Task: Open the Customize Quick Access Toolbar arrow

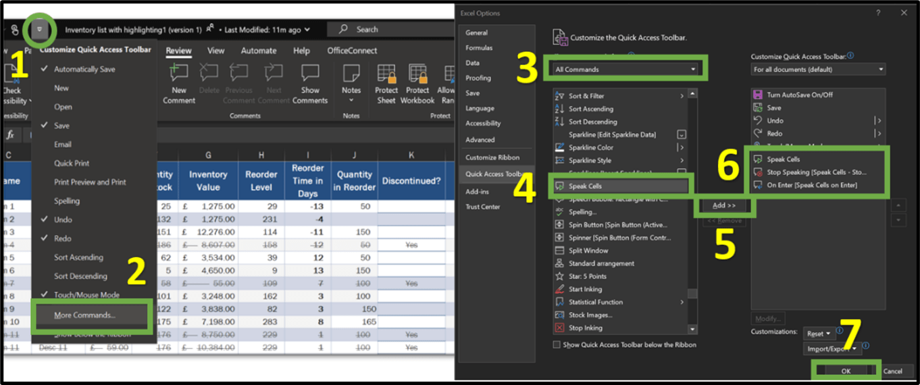Action: coord(39,30)
